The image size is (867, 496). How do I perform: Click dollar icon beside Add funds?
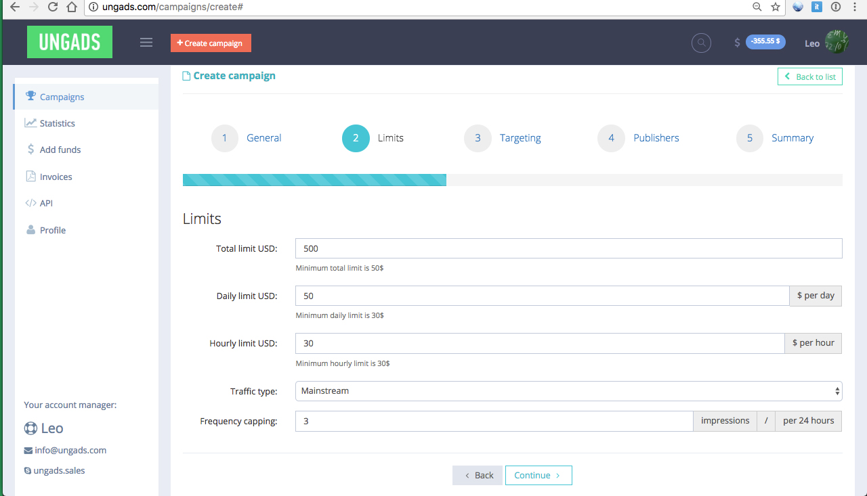(x=30, y=150)
